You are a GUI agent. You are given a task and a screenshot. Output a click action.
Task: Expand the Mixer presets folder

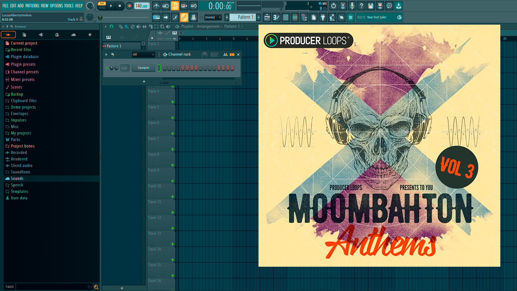coord(23,80)
